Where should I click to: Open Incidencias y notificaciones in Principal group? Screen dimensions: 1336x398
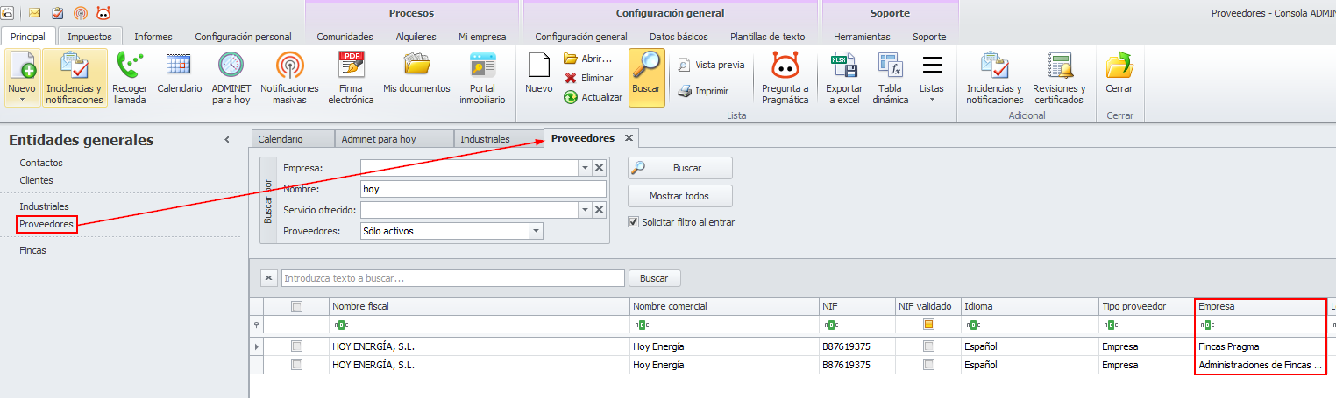click(75, 79)
